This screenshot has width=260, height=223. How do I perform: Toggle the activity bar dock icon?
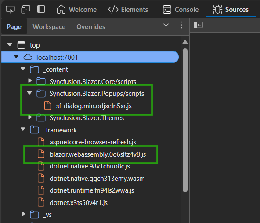[x=41, y=9]
